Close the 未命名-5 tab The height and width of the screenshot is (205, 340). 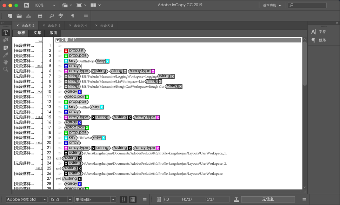(96, 26)
